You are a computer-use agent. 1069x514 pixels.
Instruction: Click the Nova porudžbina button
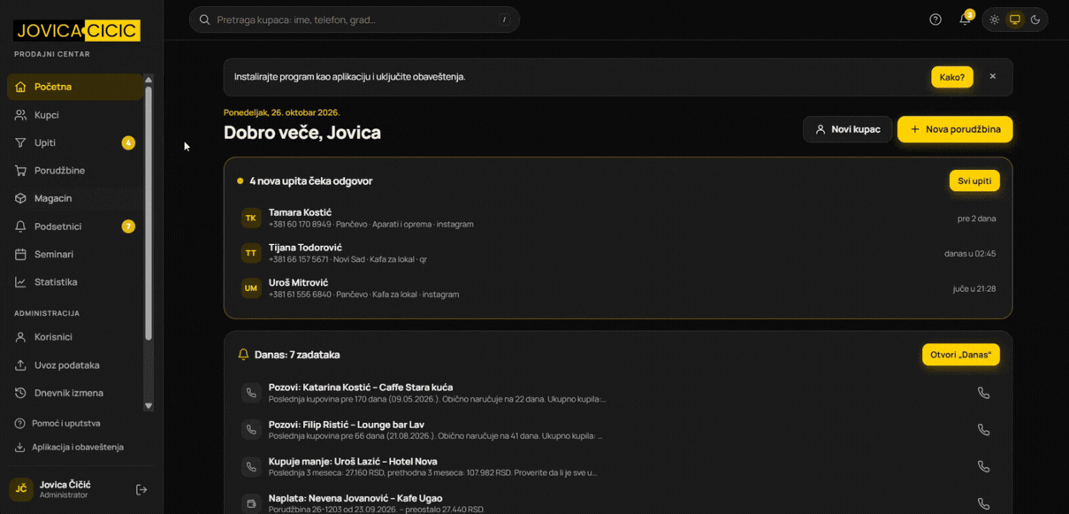[955, 129]
